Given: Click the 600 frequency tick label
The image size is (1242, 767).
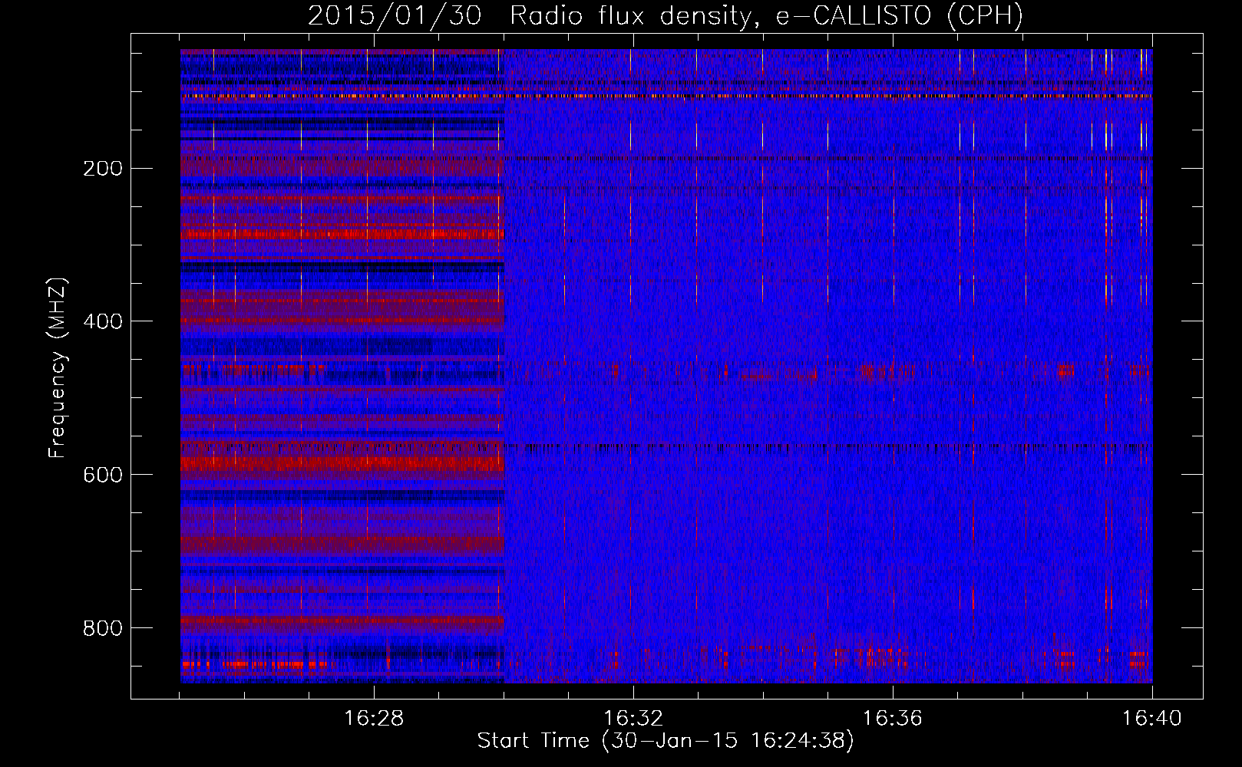Looking at the screenshot, I should [x=103, y=475].
